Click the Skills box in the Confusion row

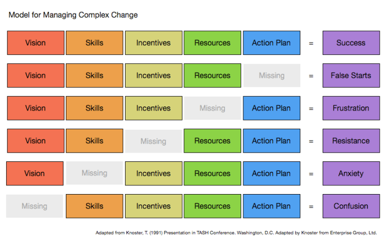tap(94, 206)
